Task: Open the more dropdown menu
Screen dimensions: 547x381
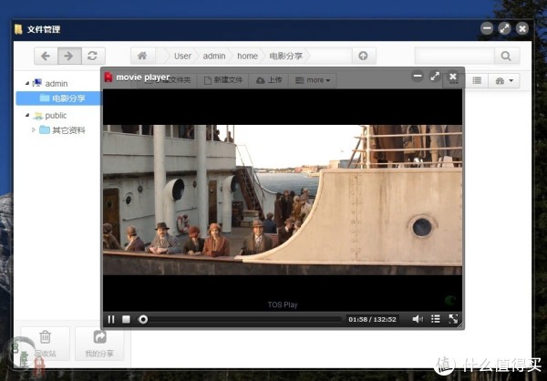Action: click(x=313, y=80)
